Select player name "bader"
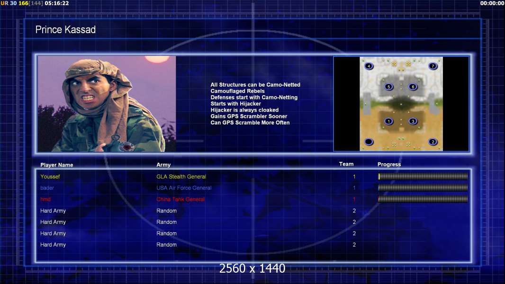The width and height of the screenshot is (505, 284). point(47,188)
